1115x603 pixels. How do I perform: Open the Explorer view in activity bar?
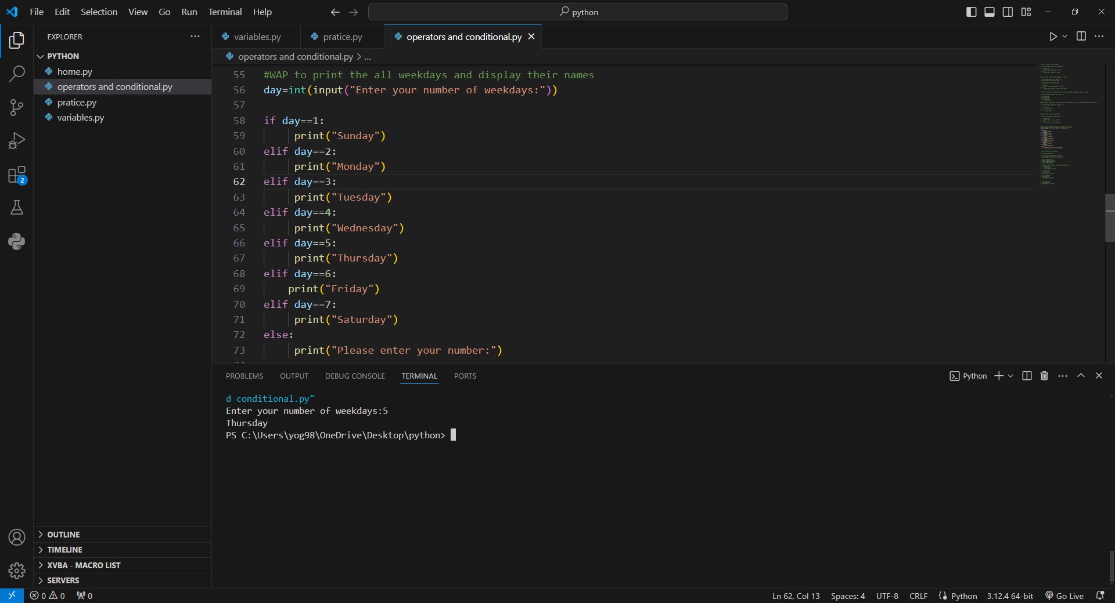point(17,40)
